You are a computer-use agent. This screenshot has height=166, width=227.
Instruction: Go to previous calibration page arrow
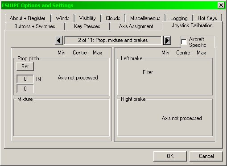pos(59,40)
